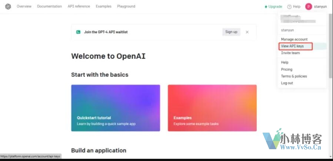Click the Upgrade sparkle icon
Image resolution: width=333 pixels, height=161 pixels.
click(266, 7)
